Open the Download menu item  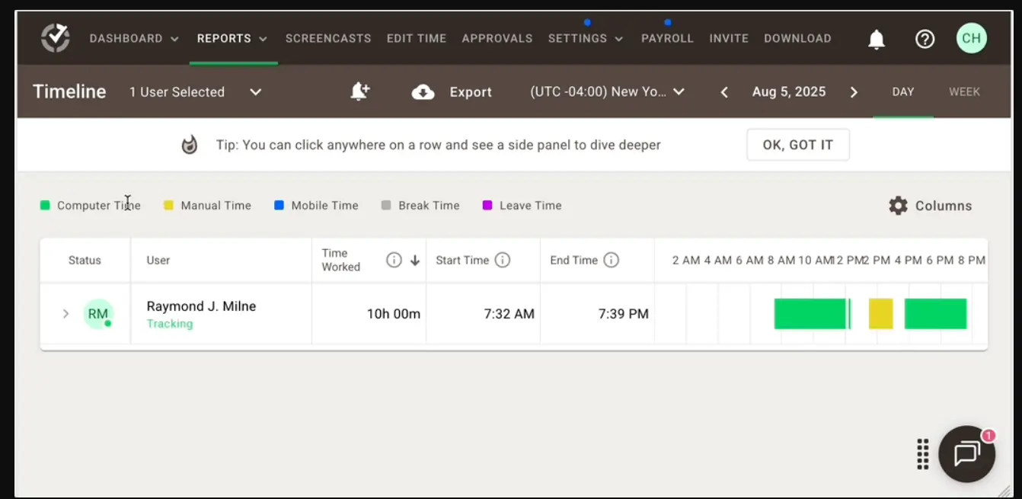pyautogui.click(x=797, y=38)
